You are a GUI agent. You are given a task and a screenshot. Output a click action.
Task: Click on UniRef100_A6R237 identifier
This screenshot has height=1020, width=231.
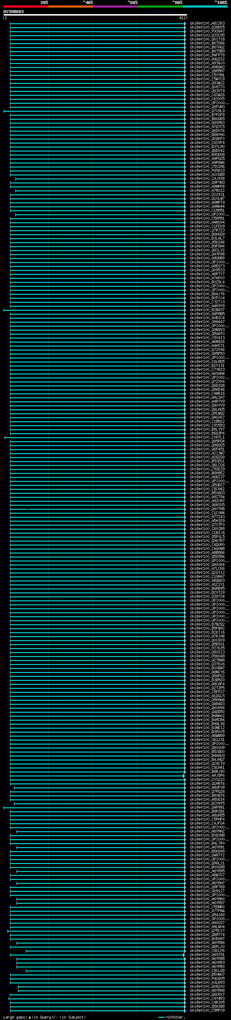[x=207, y=477]
